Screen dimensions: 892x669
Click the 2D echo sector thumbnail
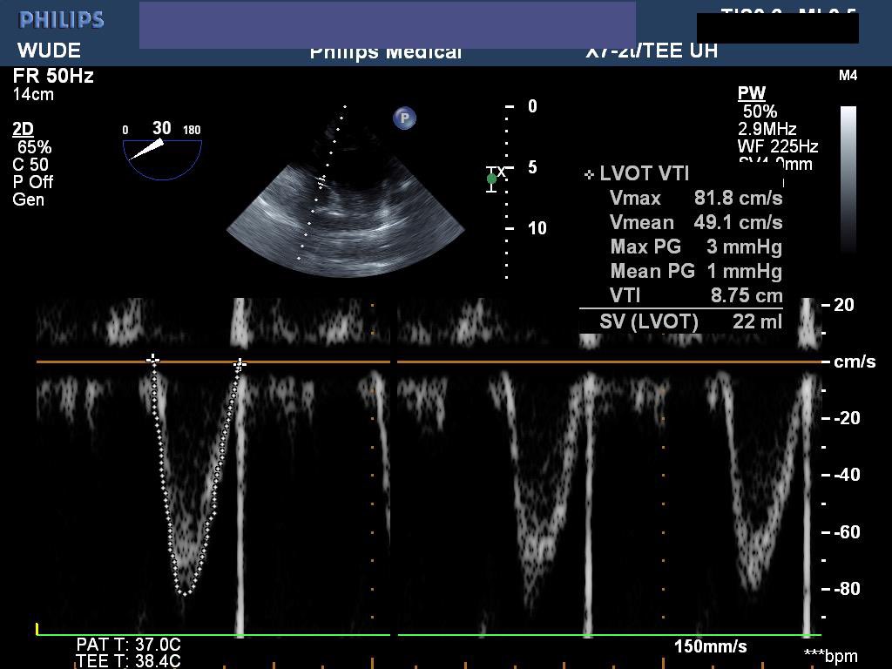click(346, 193)
